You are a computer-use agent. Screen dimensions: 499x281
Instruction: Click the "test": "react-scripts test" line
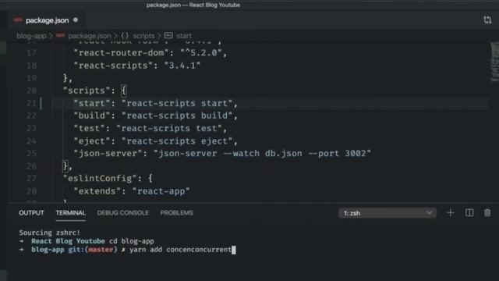pyautogui.click(x=150, y=128)
